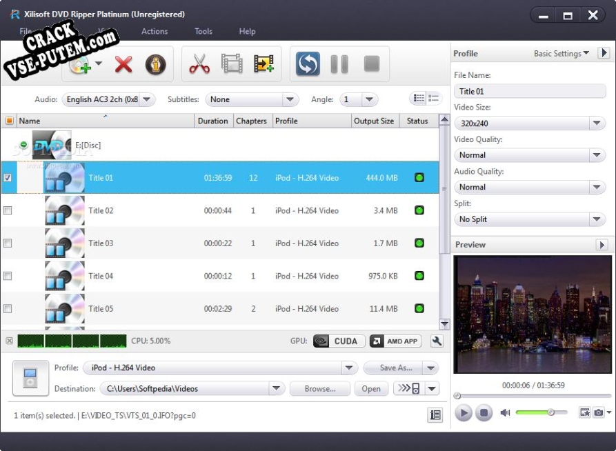The image size is (616, 451).
Task: Open the wrench settings icon near GPU
Action: click(x=436, y=341)
